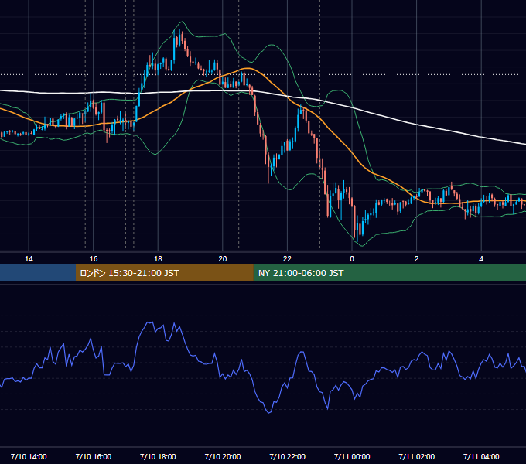Click the 22 hour axis label
Viewport: 526px width, 464px height.
point(287,259)
